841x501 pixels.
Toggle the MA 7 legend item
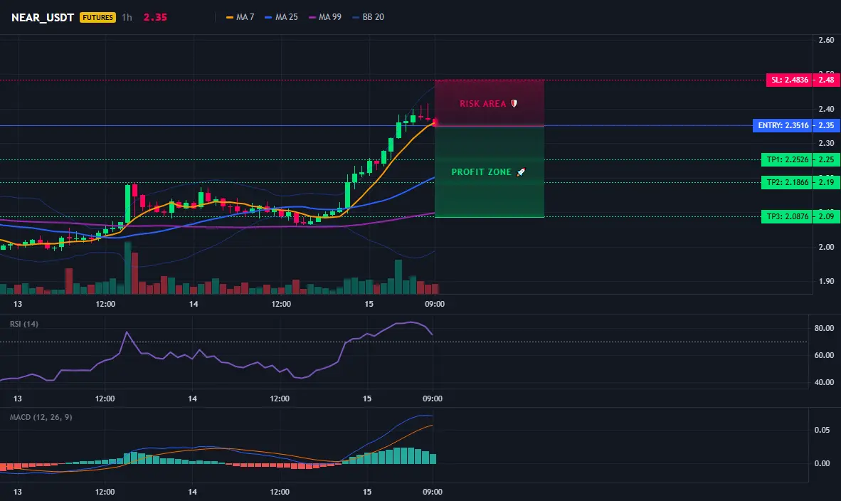pos(240,17)
